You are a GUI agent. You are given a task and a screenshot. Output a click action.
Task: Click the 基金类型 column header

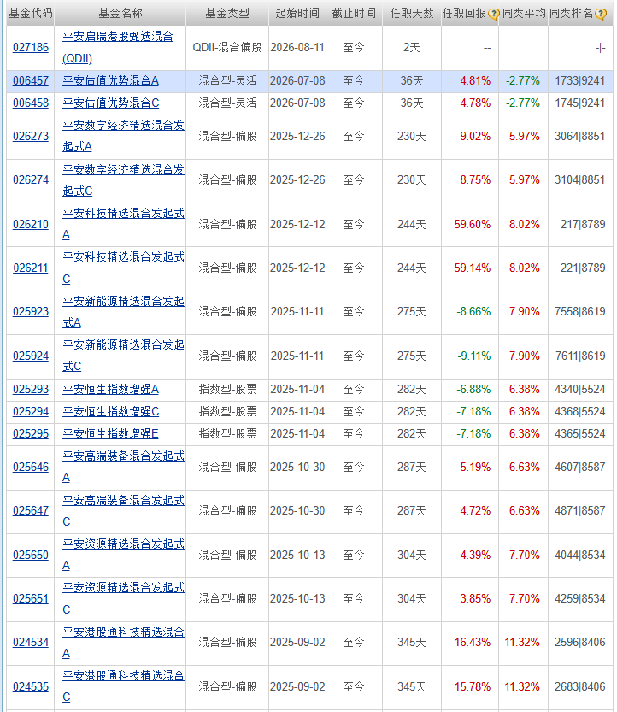tap(227, 14)
